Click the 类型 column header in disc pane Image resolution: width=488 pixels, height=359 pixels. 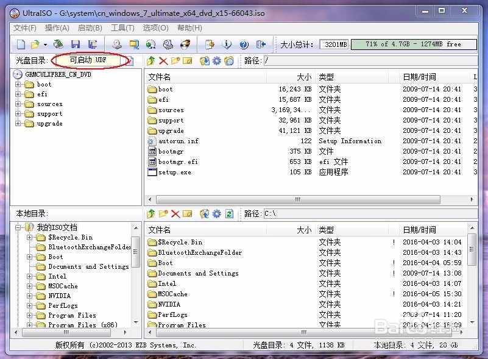[x=352, y=77]
